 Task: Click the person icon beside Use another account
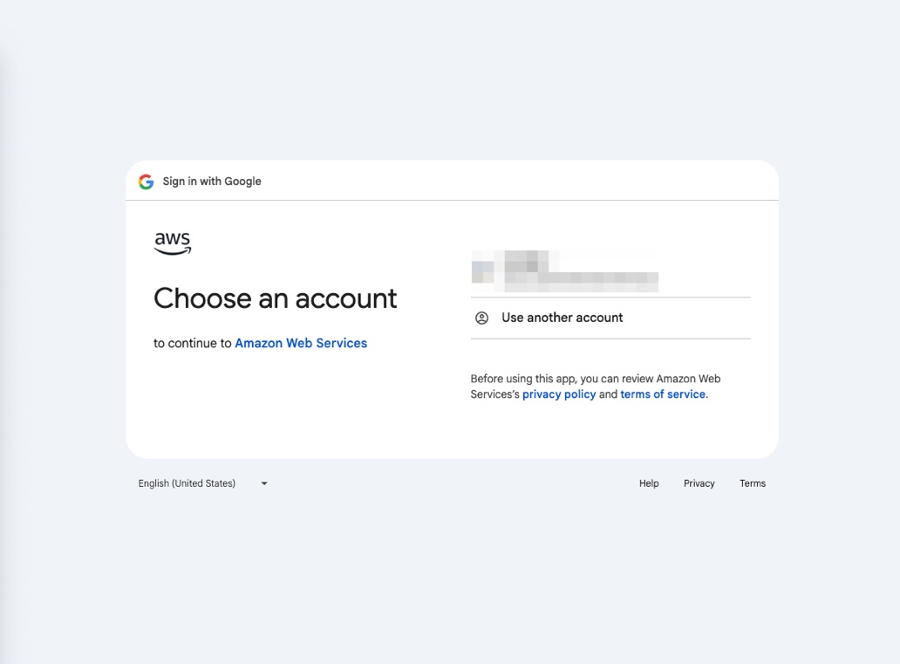pos(481,318)
